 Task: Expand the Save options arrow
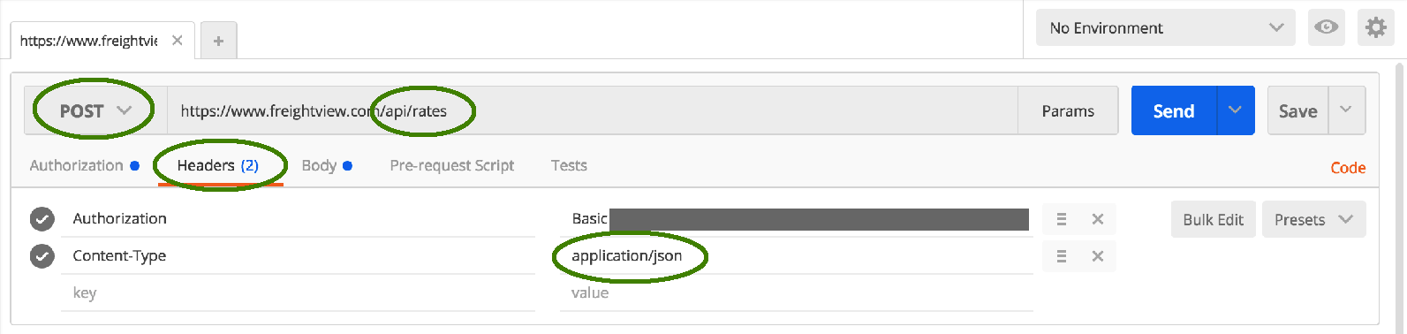click(1346, 110)
